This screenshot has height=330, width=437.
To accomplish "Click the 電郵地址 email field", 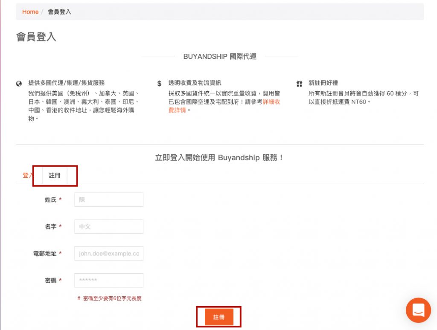I will [x=109, y=253].
